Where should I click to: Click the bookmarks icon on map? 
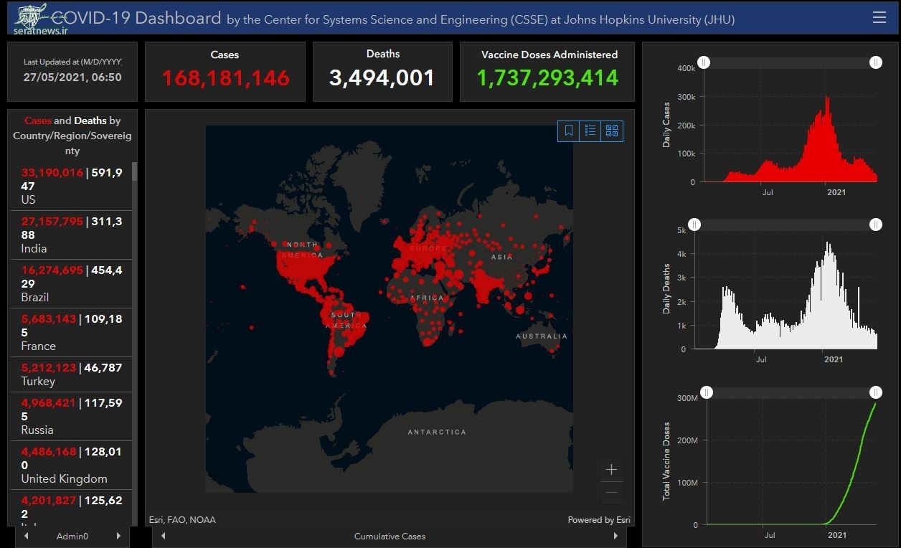click(569, 131)
